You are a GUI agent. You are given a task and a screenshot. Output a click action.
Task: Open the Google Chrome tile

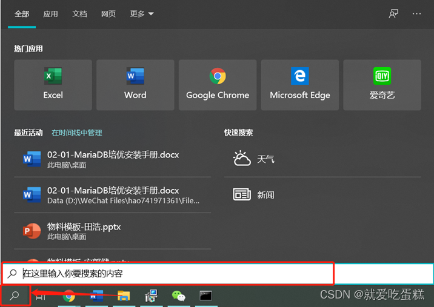(x=218, y=85)
